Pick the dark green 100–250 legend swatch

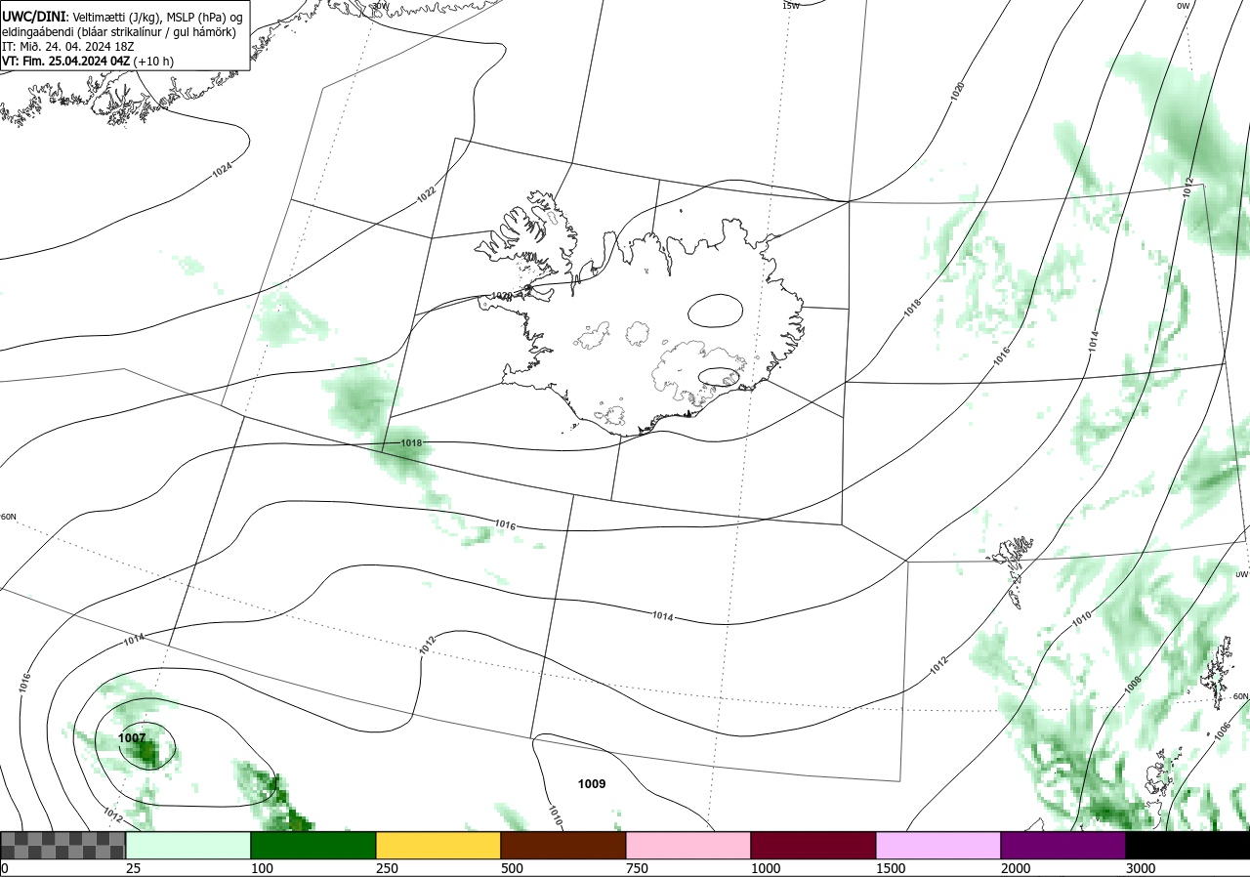(x=313, y=845)
